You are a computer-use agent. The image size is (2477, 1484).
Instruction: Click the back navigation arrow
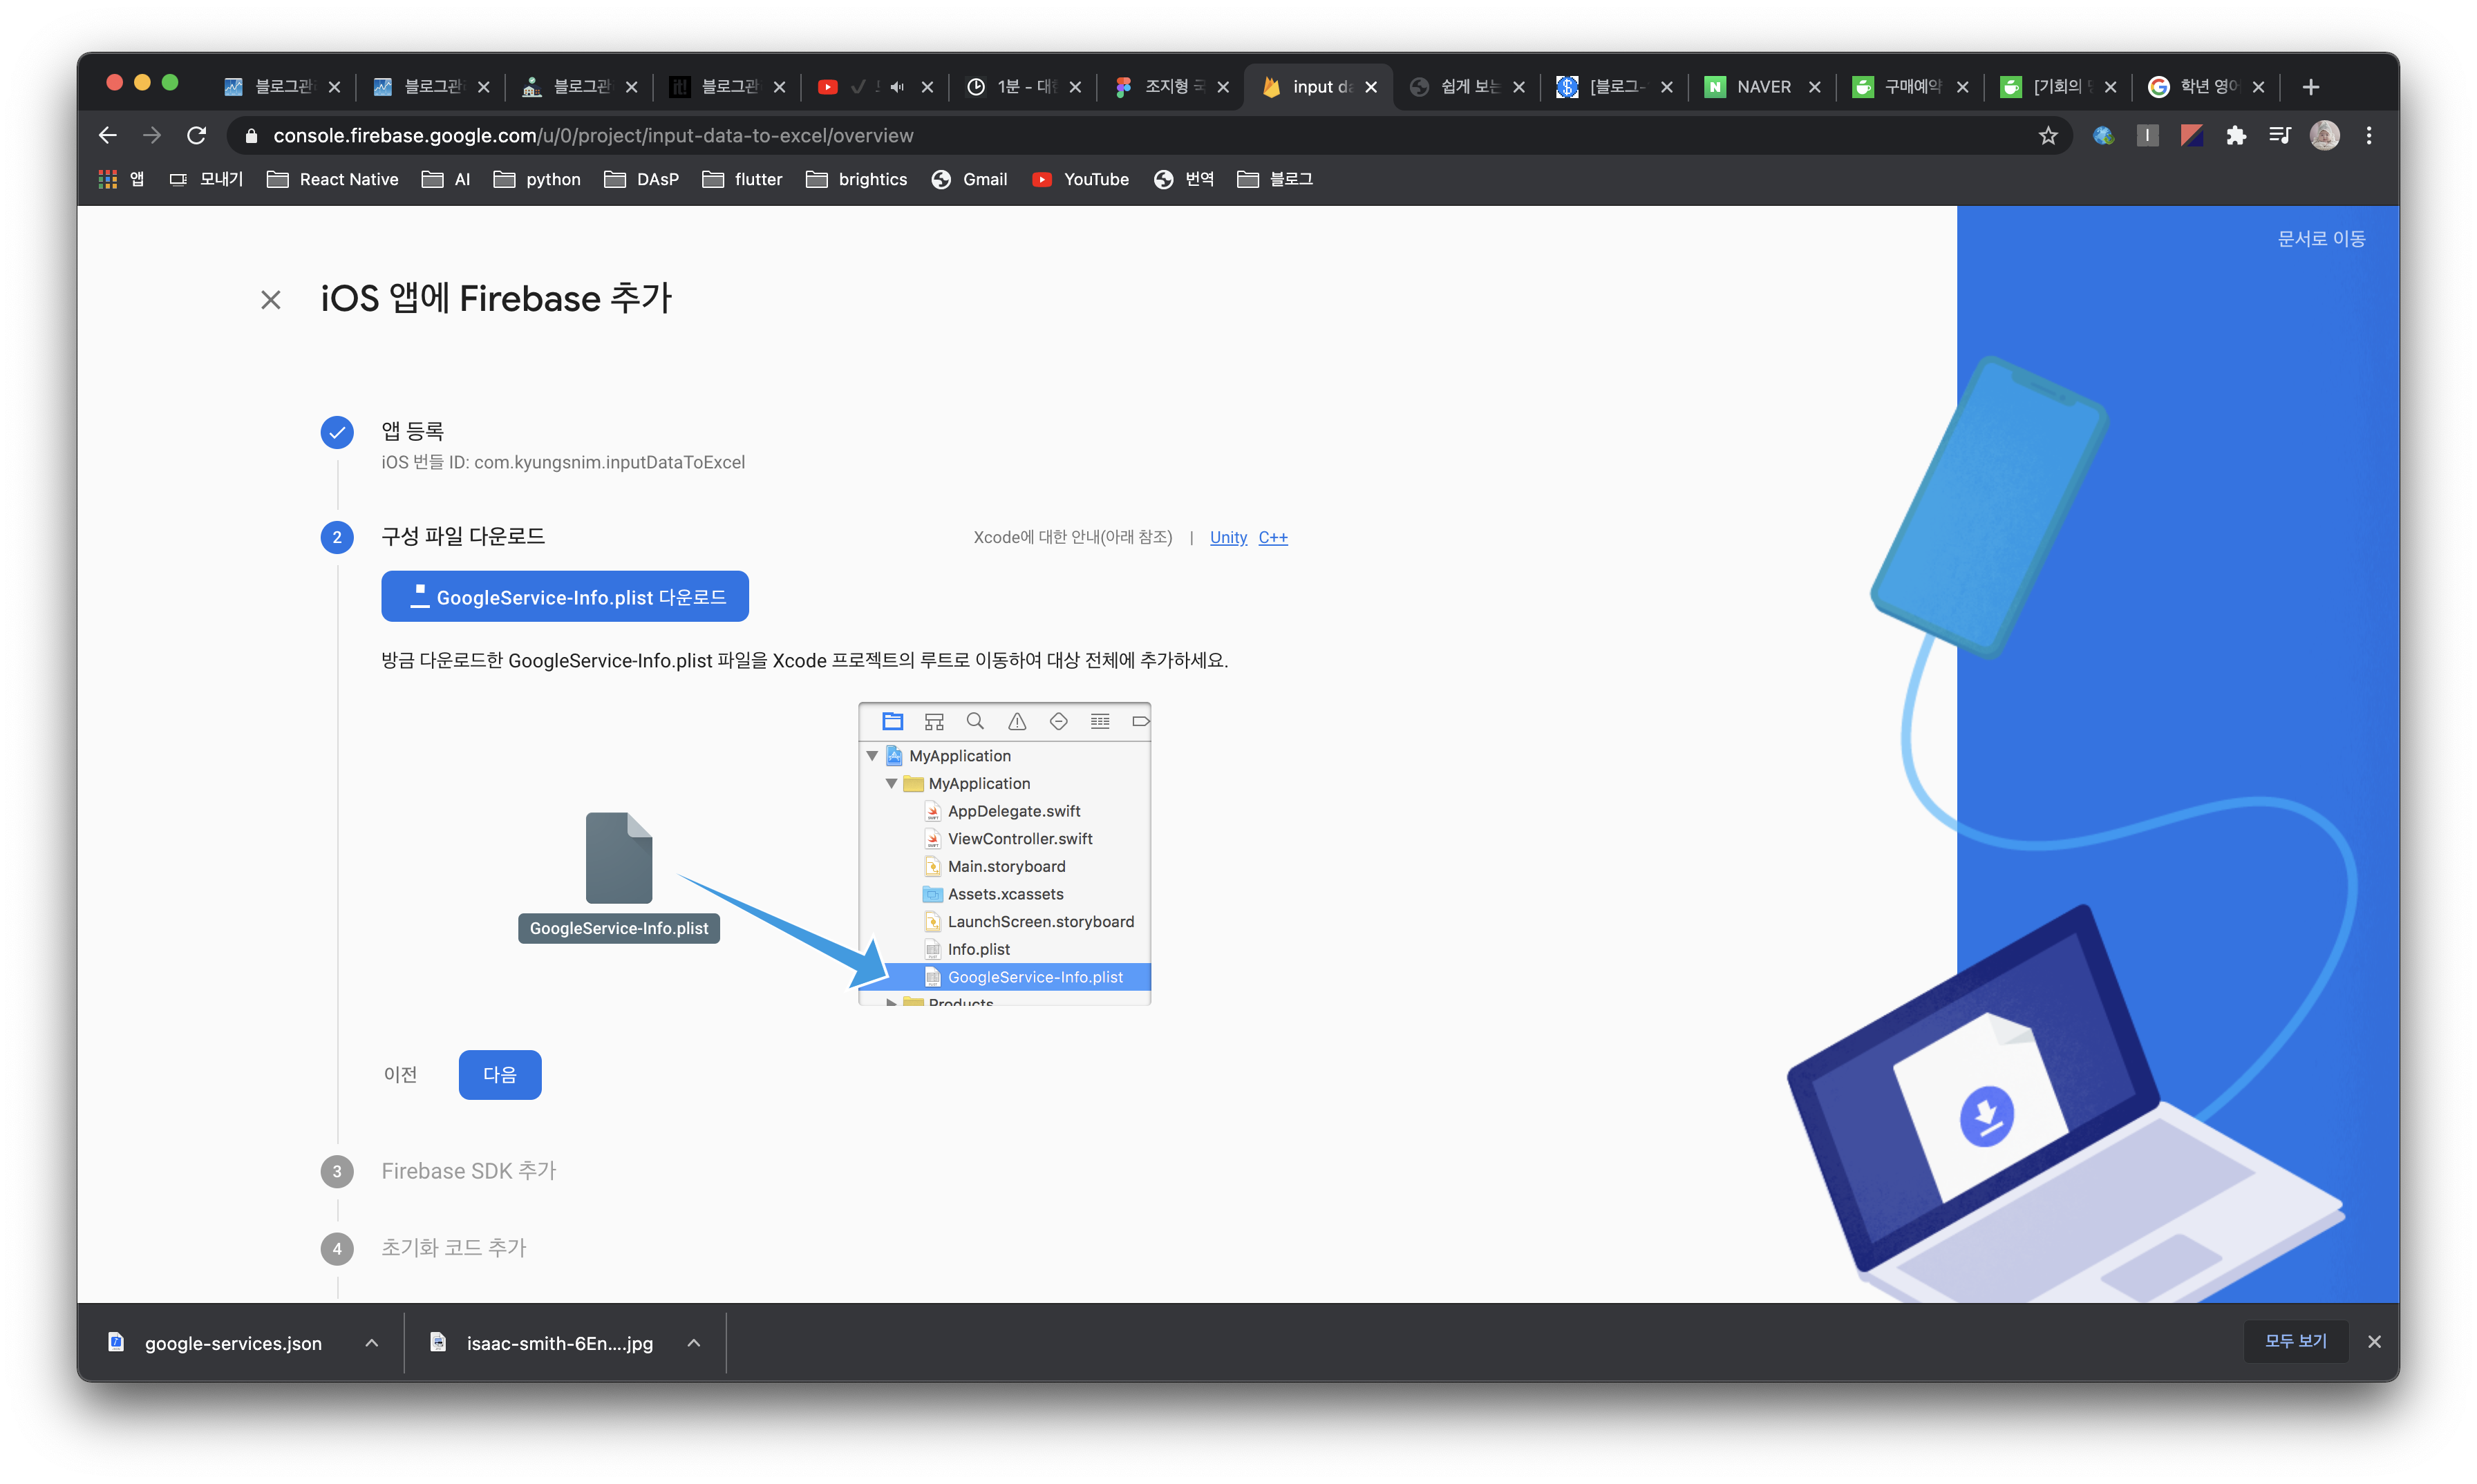108,136
